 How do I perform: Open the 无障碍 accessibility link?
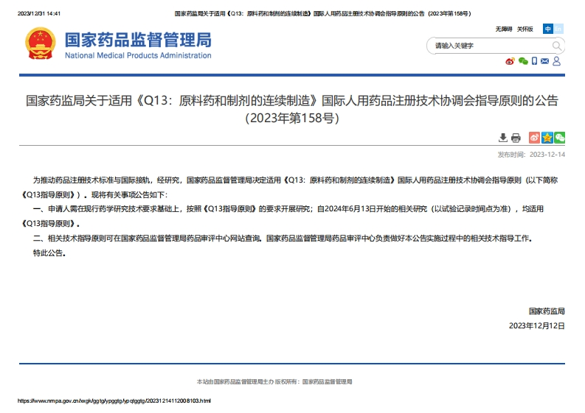point(503,29)
